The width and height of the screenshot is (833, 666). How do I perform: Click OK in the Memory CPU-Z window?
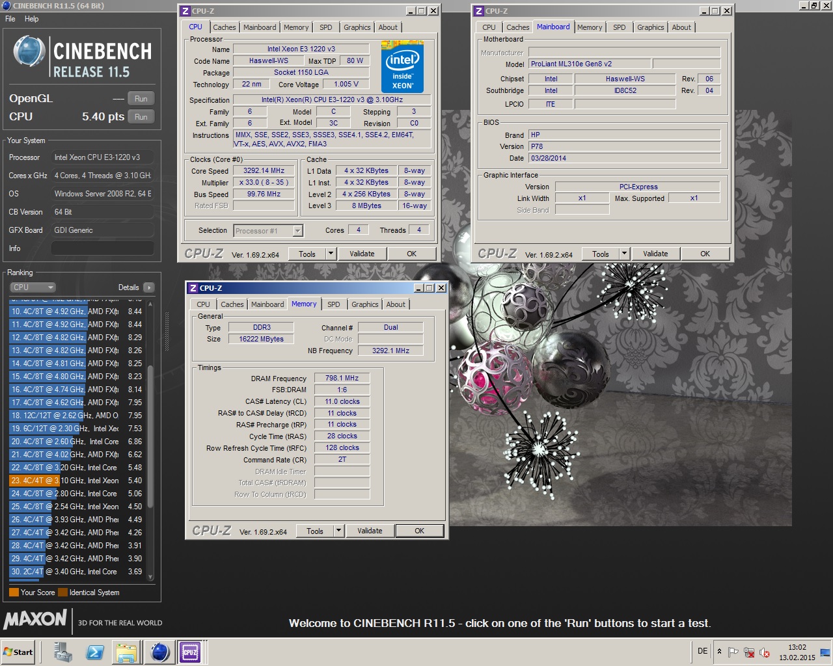point(420,531)
